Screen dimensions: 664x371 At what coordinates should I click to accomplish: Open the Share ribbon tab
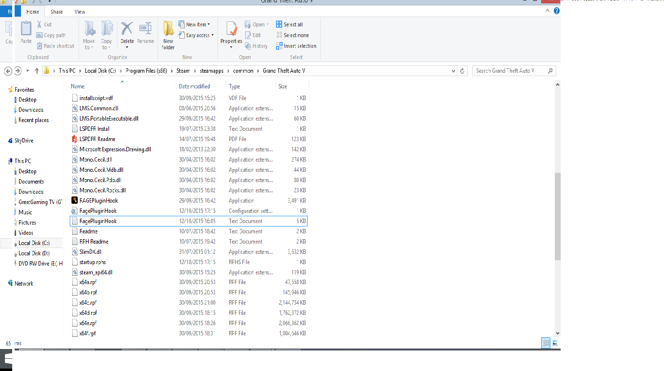[57, 12]
